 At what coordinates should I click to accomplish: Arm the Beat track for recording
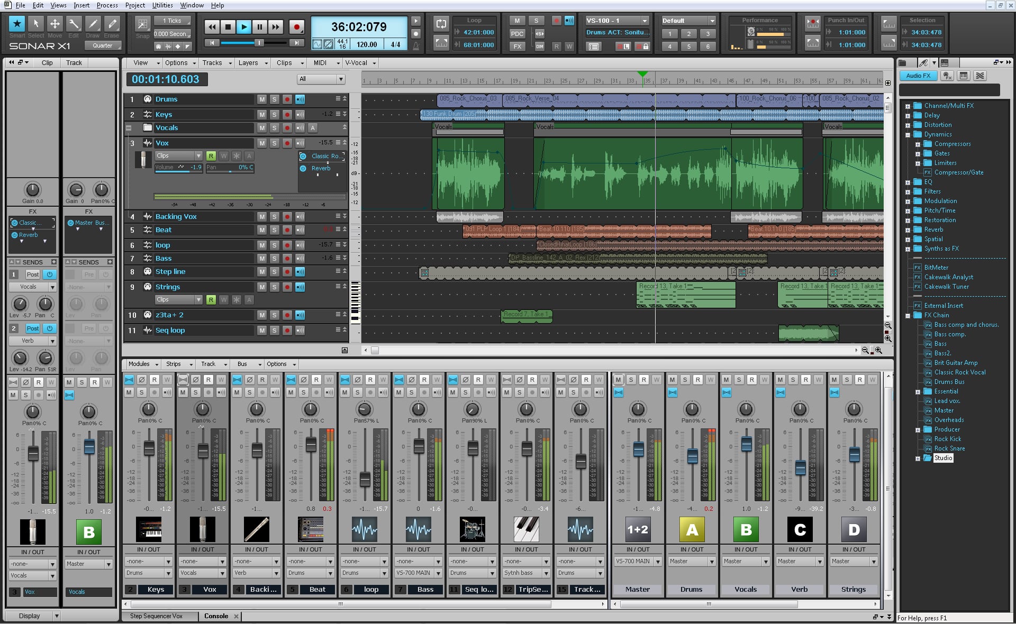point(287,230)
